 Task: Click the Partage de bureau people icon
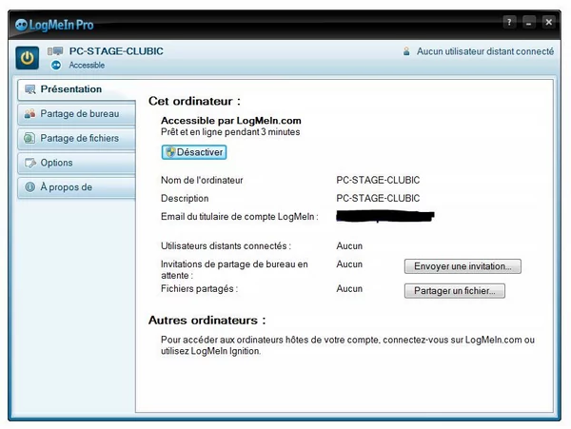(30, 113)
